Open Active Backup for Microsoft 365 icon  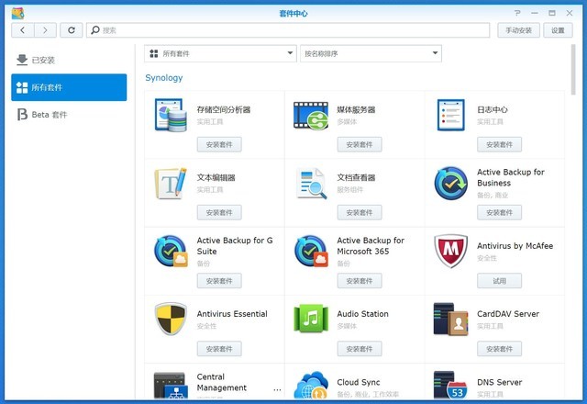click(311, 251)
